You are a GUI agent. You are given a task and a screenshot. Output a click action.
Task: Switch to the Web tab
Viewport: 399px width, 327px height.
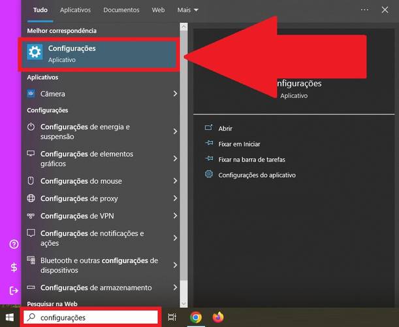tap(158, 10)
